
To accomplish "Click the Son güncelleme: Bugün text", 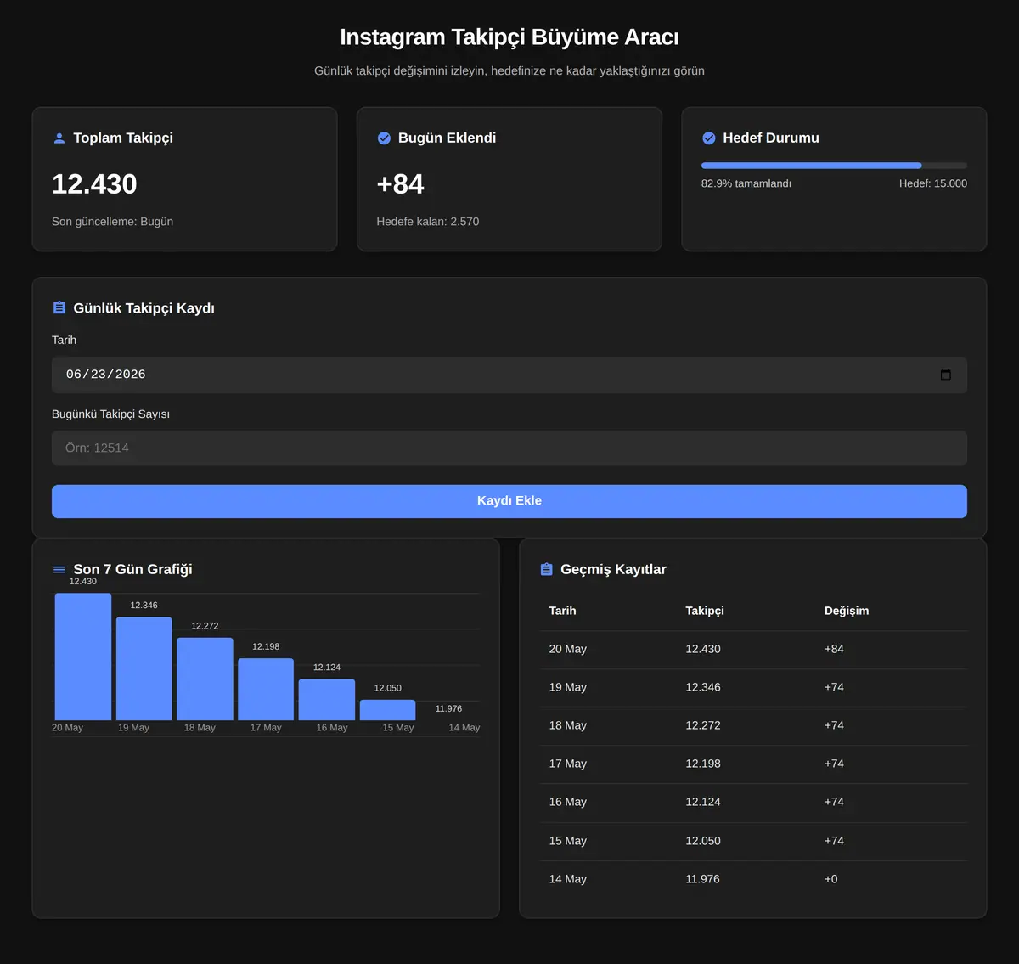I will pyautogui.click(x=112, y=222).
